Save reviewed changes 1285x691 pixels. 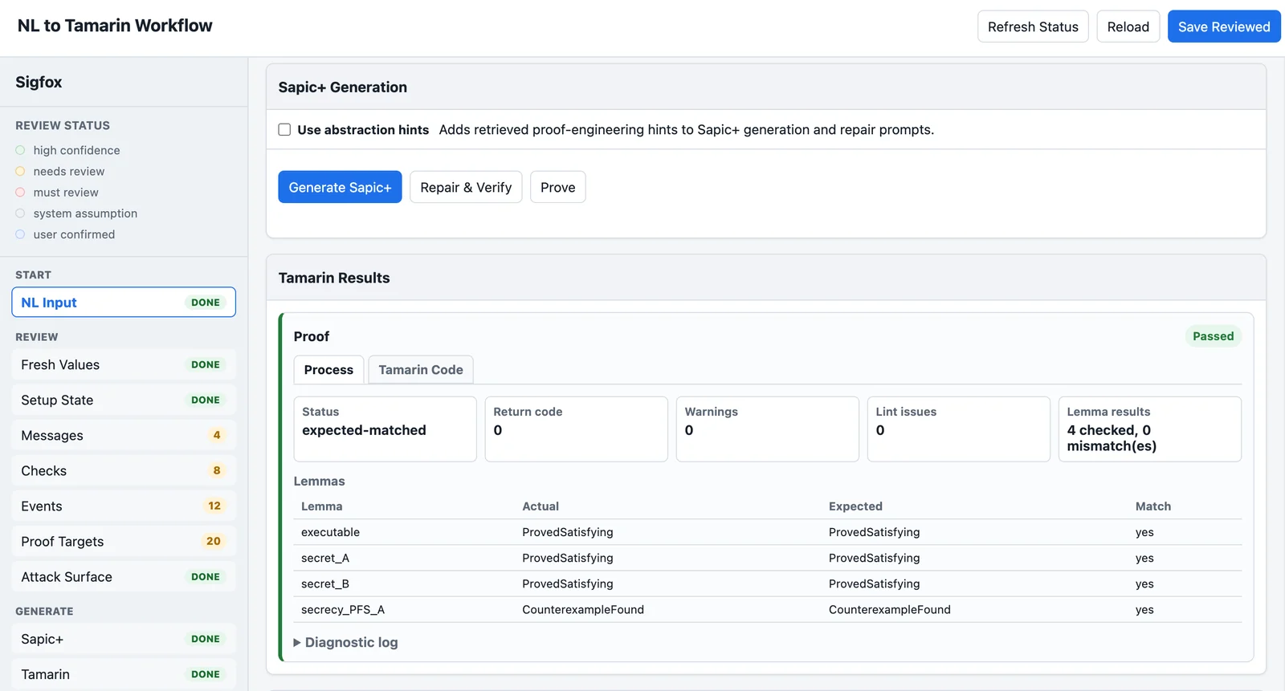[x=1224, y=26]
